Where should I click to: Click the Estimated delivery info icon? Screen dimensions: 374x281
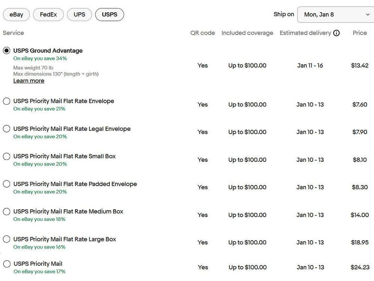pyautogui.click(x=336, y=33)
